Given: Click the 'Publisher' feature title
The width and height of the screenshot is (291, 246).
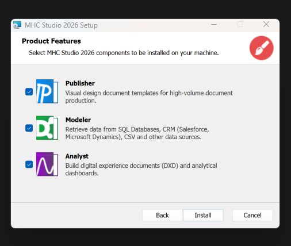Looking at the screenshot, I should 80,83.
